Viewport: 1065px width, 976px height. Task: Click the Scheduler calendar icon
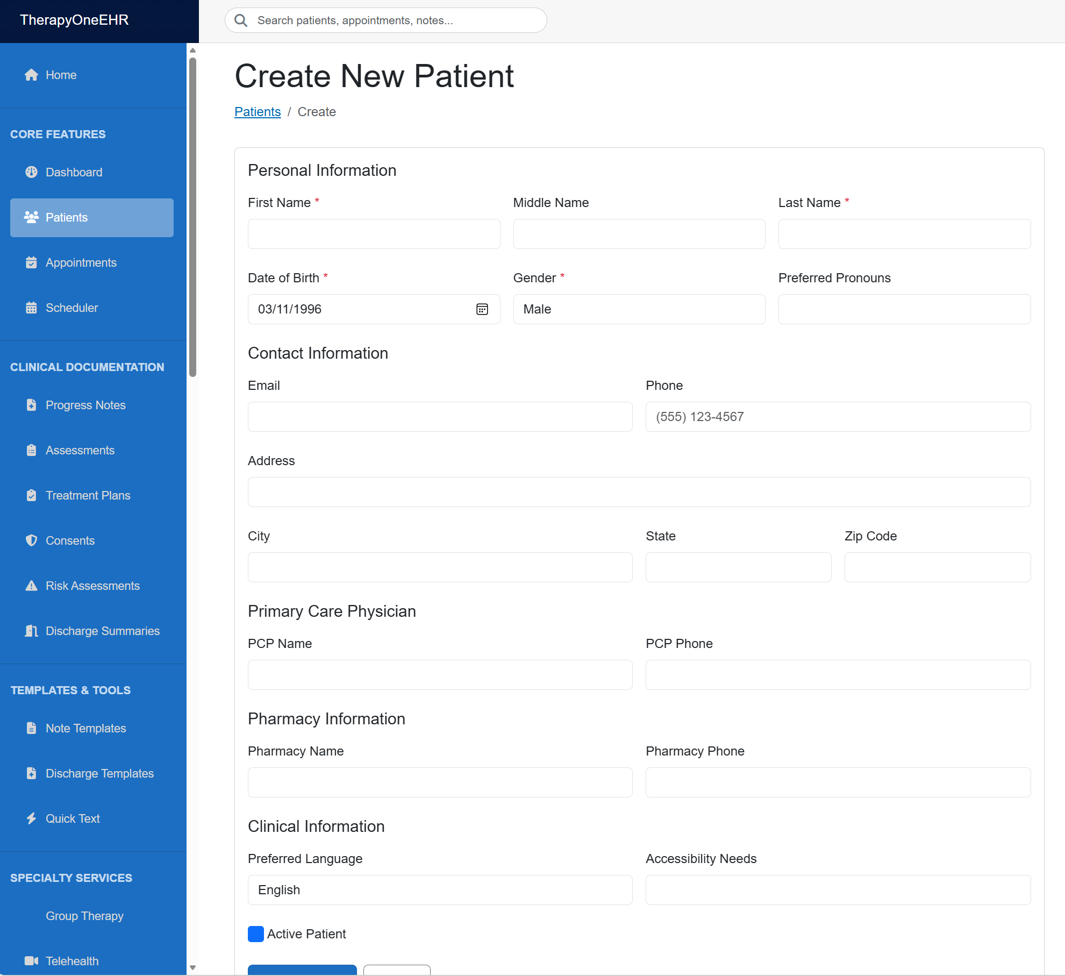click(32, 308)
